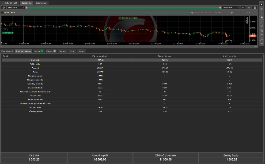
Task: Click the plus icon in the right toolbar
Action: tap(261, 18)
